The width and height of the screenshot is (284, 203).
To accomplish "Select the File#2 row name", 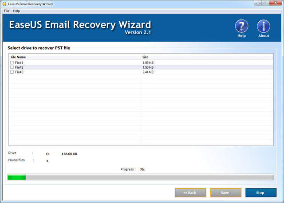I will [19, 67].
